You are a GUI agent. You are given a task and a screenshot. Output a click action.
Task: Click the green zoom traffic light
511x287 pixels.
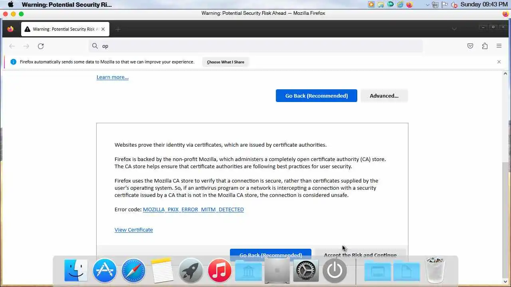click(21, 14)
